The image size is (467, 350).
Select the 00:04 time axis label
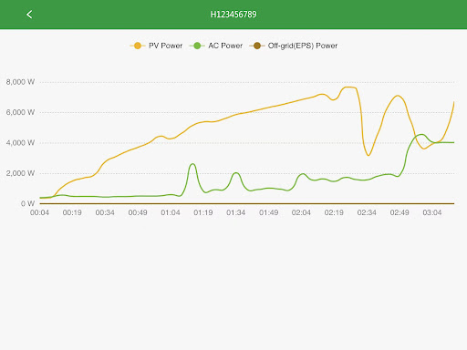(x=39, y=212)
